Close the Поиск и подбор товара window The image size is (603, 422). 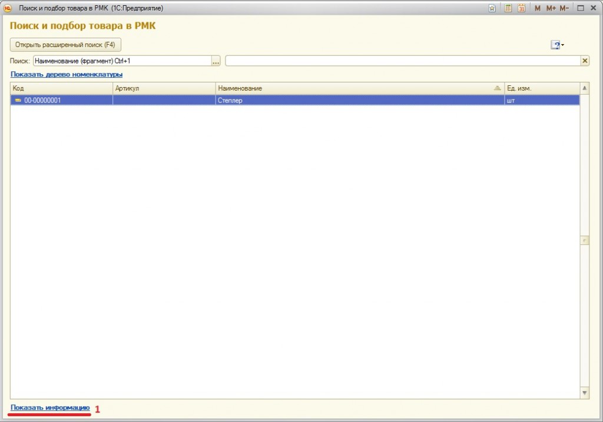[594, 8]
